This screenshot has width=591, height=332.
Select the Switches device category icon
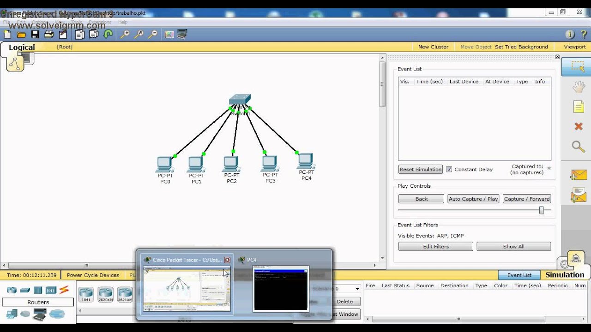(25, 290)
